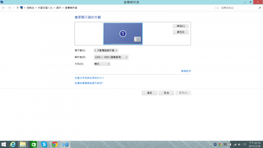Open 改變文字和其他項目的大小 link
This screenshot has height=148, width=263.
point(89,78)
